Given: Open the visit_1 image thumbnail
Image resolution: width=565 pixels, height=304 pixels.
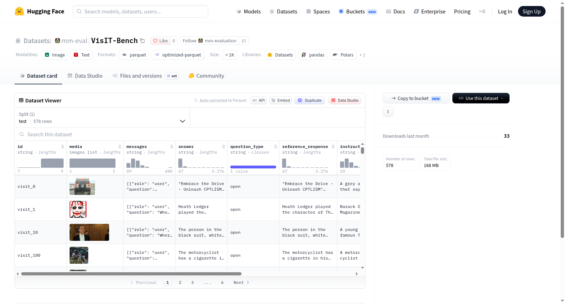Looking at the screenshot, I should (78, 209).
